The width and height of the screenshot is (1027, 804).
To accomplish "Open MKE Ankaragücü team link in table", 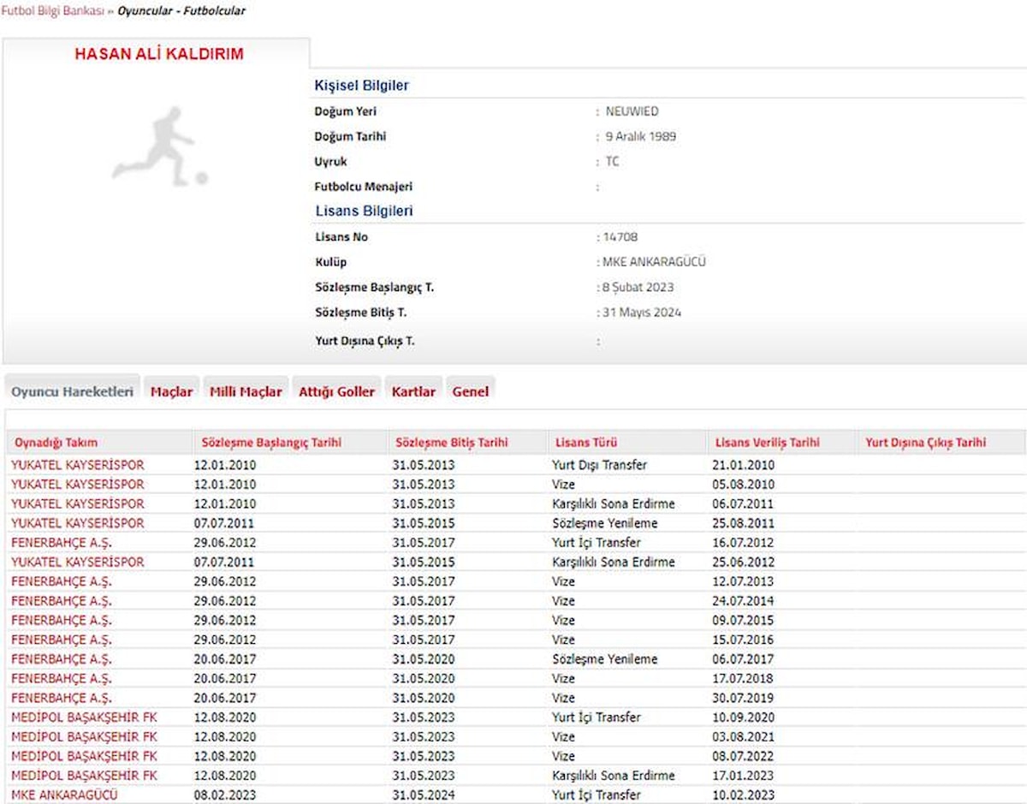I will click(65, 795).
